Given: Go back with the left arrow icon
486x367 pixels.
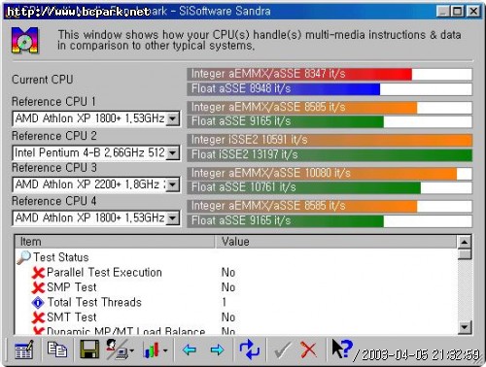Looking at the screenshot, I should 190,350.
